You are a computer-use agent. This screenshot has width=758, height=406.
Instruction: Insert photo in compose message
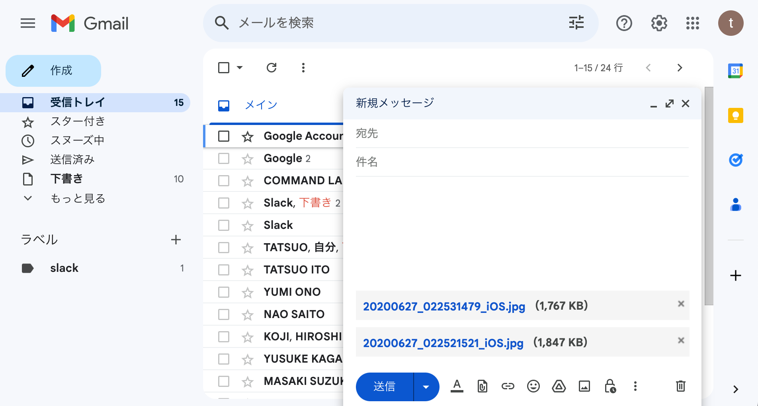[584, 386]
